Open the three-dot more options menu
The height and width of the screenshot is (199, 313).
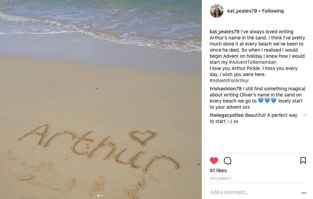304,193
